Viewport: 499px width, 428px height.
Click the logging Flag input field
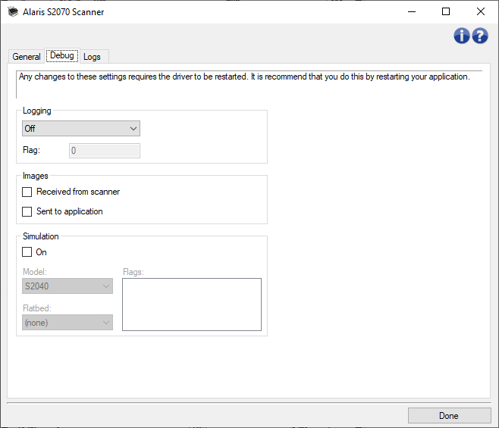(105, 151)
